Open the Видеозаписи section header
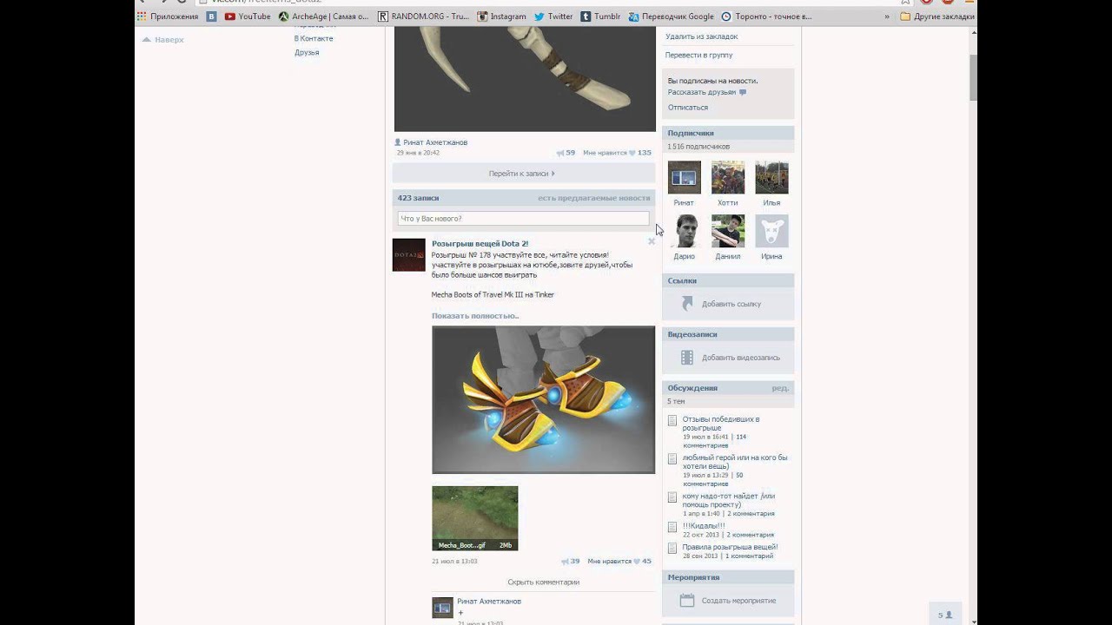 728,334
